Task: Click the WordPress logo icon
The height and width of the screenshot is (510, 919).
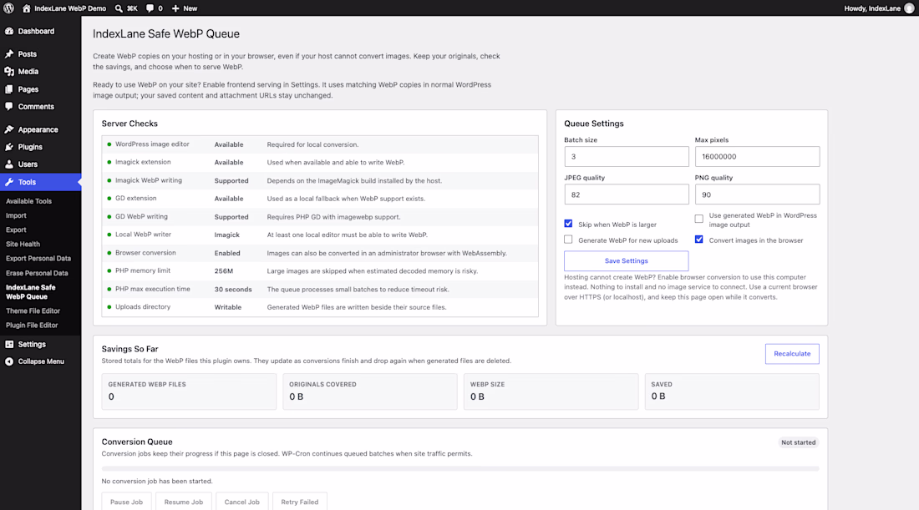Action: coord(9,8)
